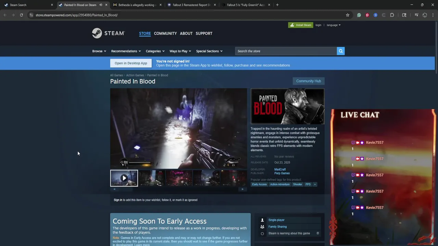View site information icon in address bar
438x246 pixels.
31,15
